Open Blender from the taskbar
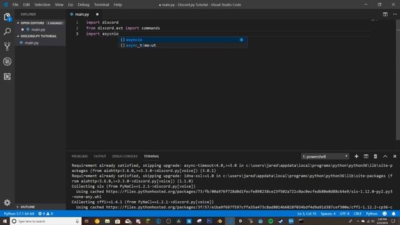 tap(219, 221)
